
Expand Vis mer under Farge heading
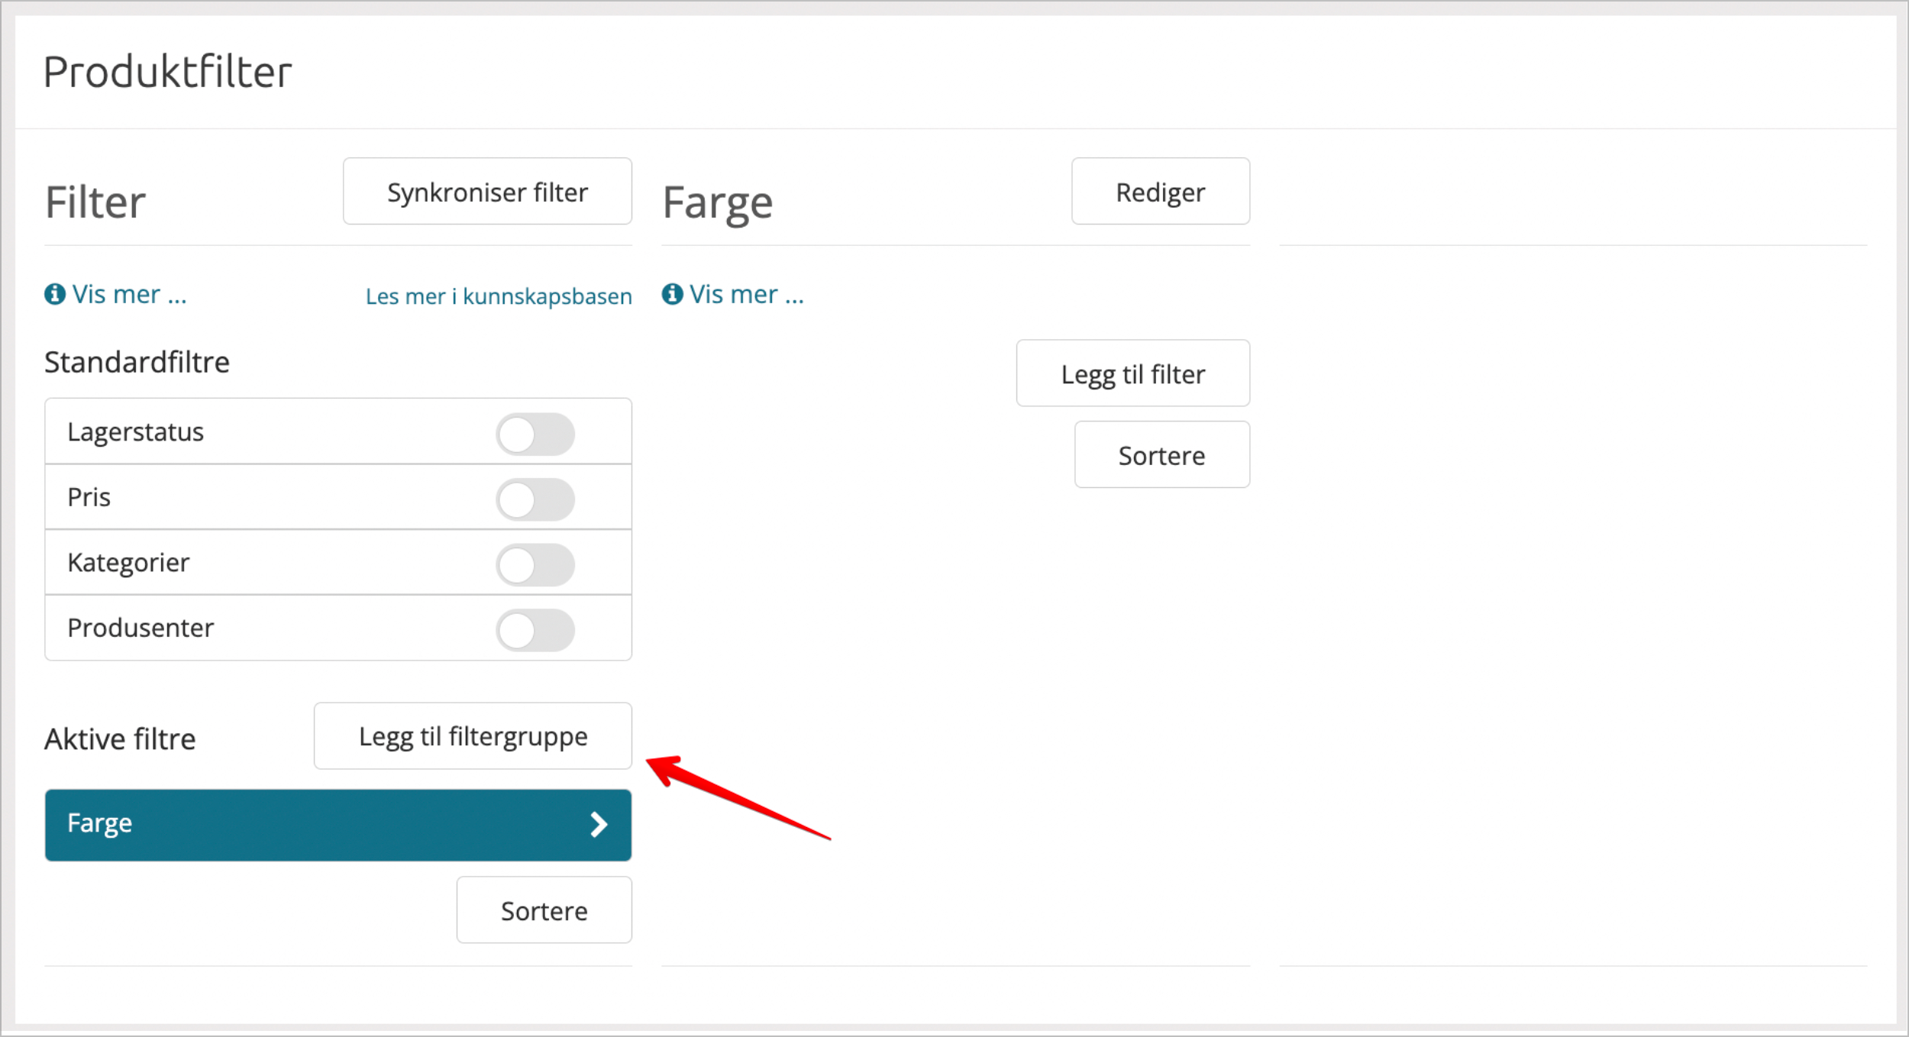[x=746, y=294]
